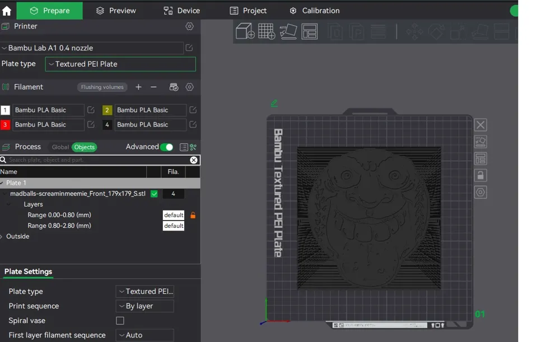Click the Auto orient toolbar icon
Screen dimensions: 560x342
click(x=288, y=31)
